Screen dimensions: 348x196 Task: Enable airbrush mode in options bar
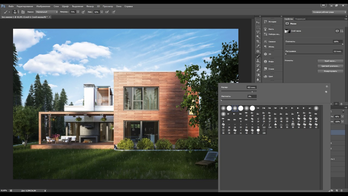[107, 12]
